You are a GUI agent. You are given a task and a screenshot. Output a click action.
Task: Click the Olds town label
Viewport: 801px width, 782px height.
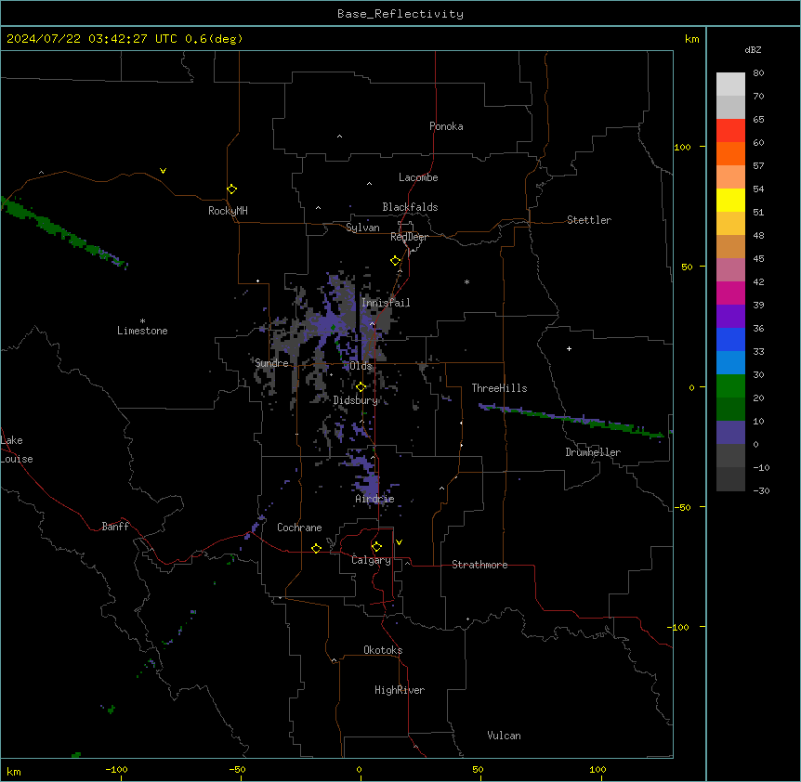pyautogui.click(x=361, y=366)
